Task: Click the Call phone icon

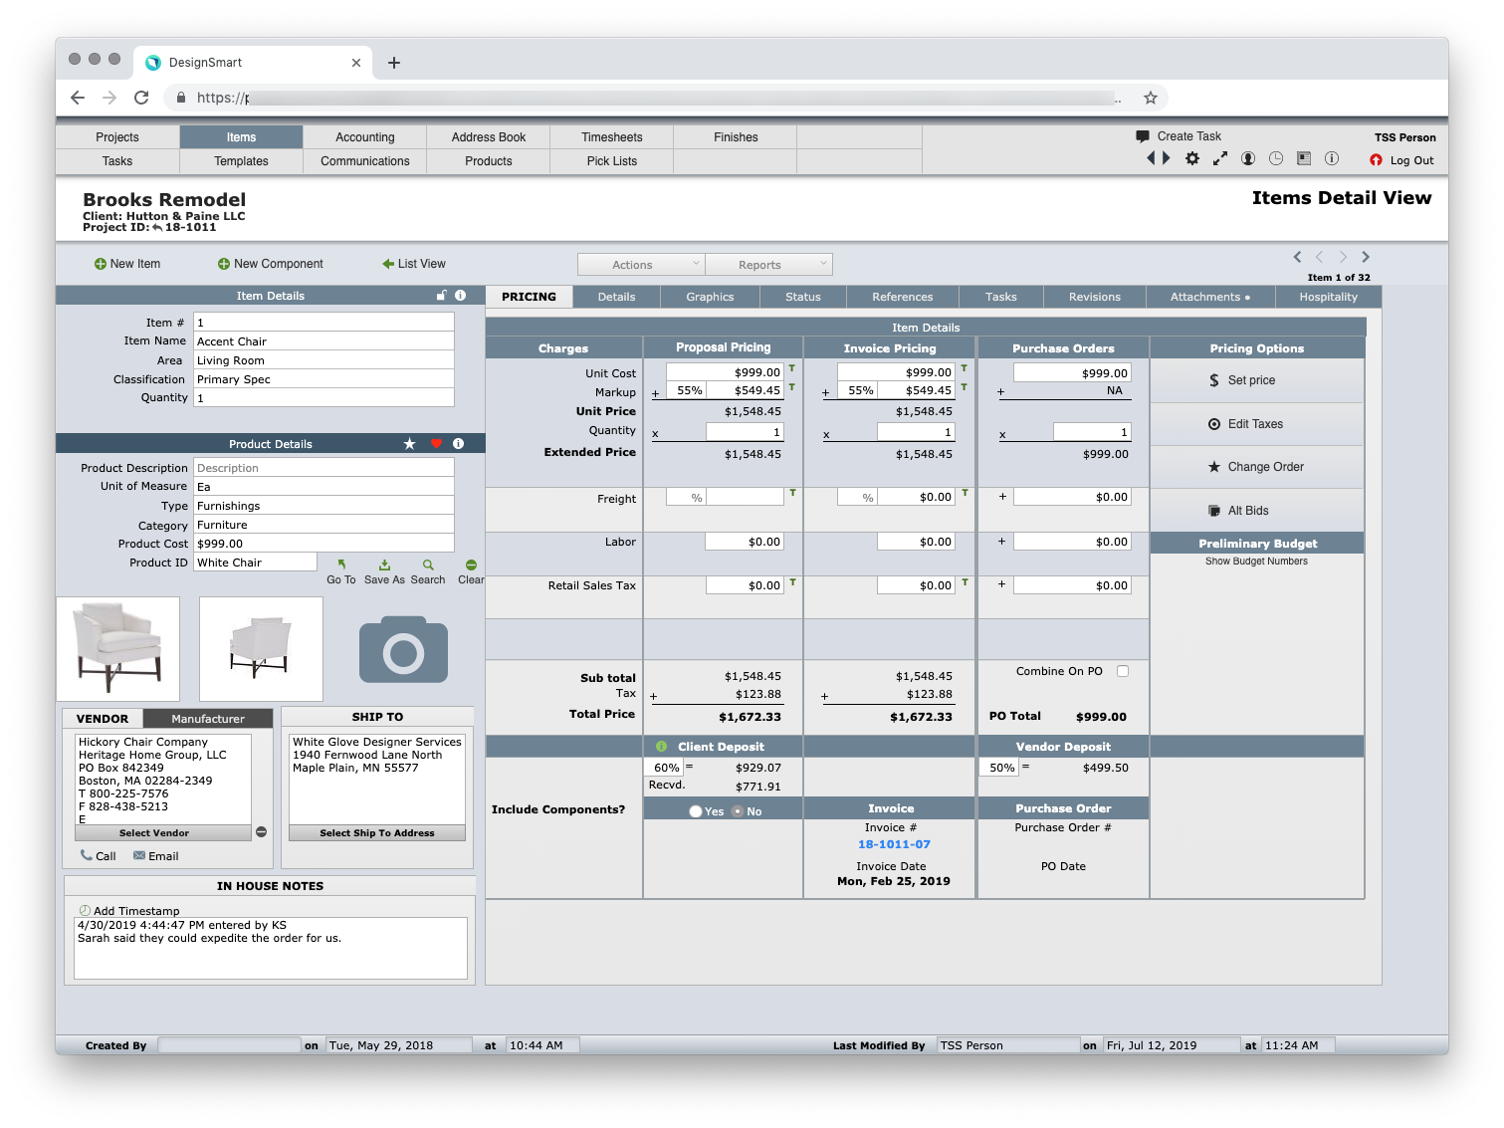Action: pyautogui.click(x=87, y=855)
